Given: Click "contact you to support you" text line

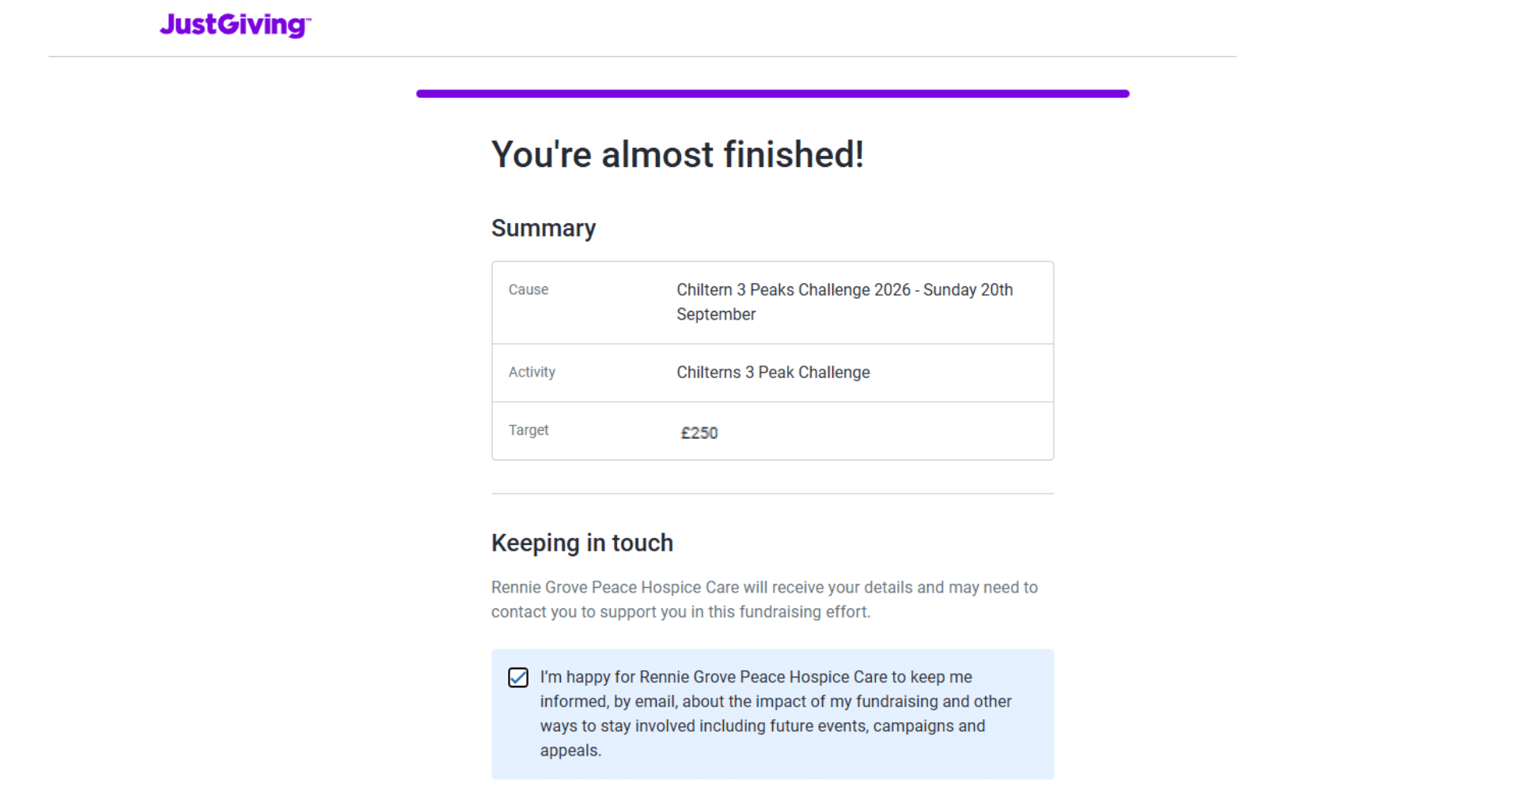Looking at the screenshot, I should [x=680, y=612].
